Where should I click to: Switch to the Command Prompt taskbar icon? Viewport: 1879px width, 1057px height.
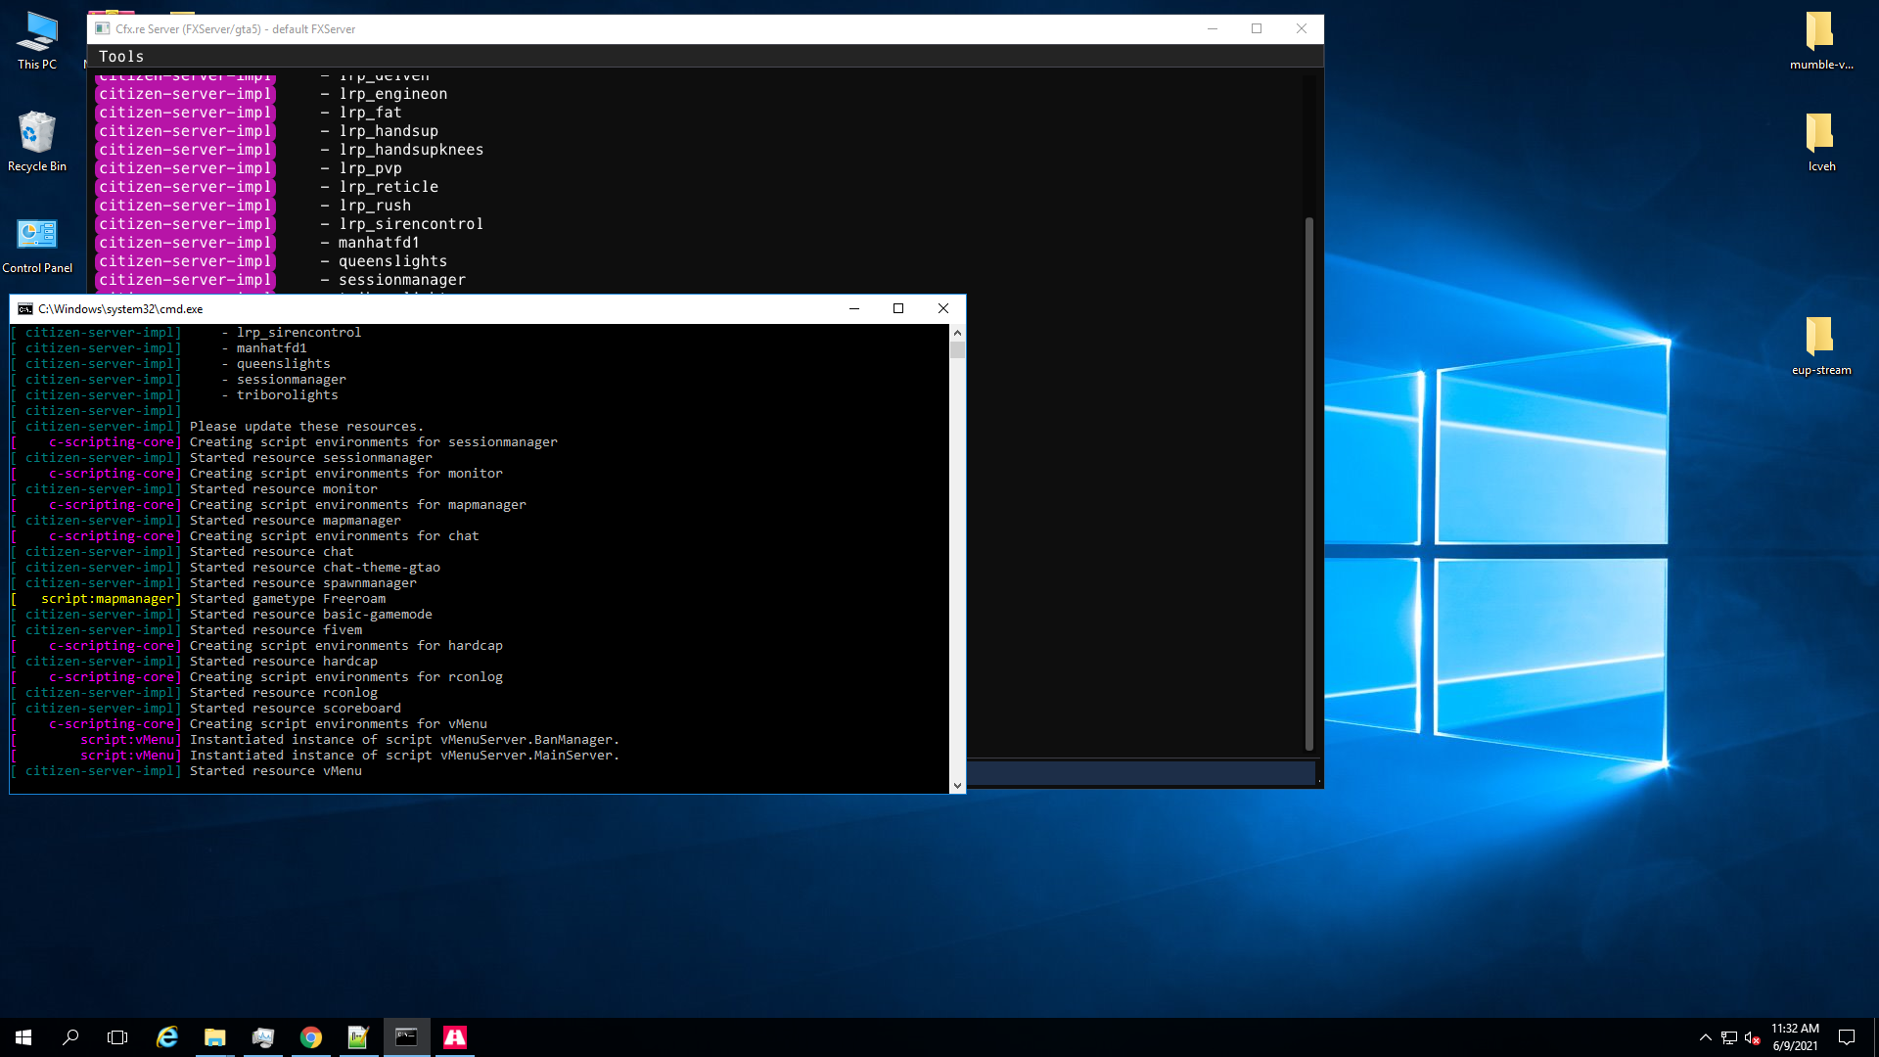406,1037
